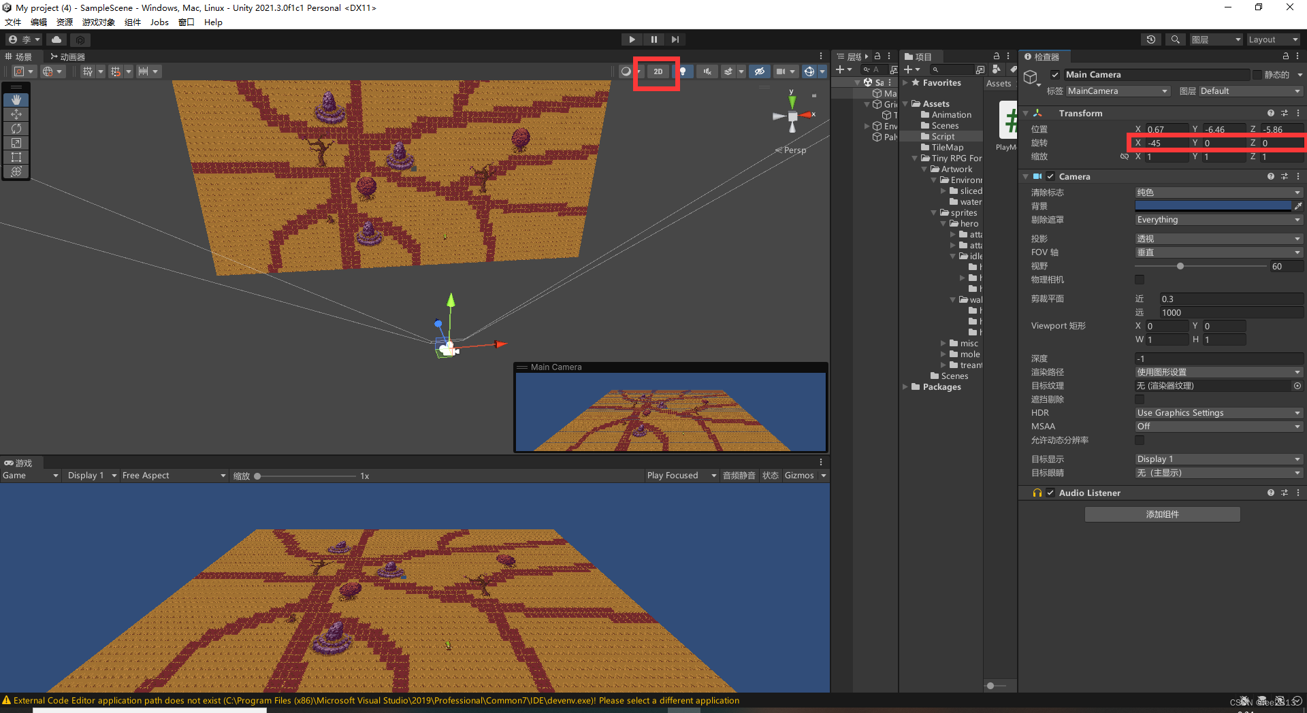Open the cloud services button
Screen dimensions: 1307x713
[57, 39]
